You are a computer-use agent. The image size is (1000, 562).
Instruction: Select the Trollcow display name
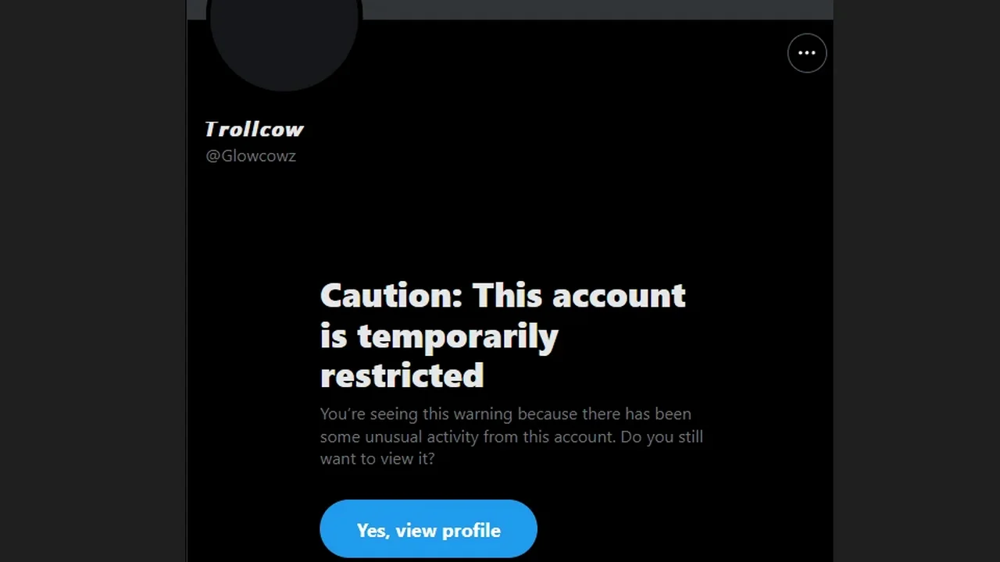(x=254, y=129)
